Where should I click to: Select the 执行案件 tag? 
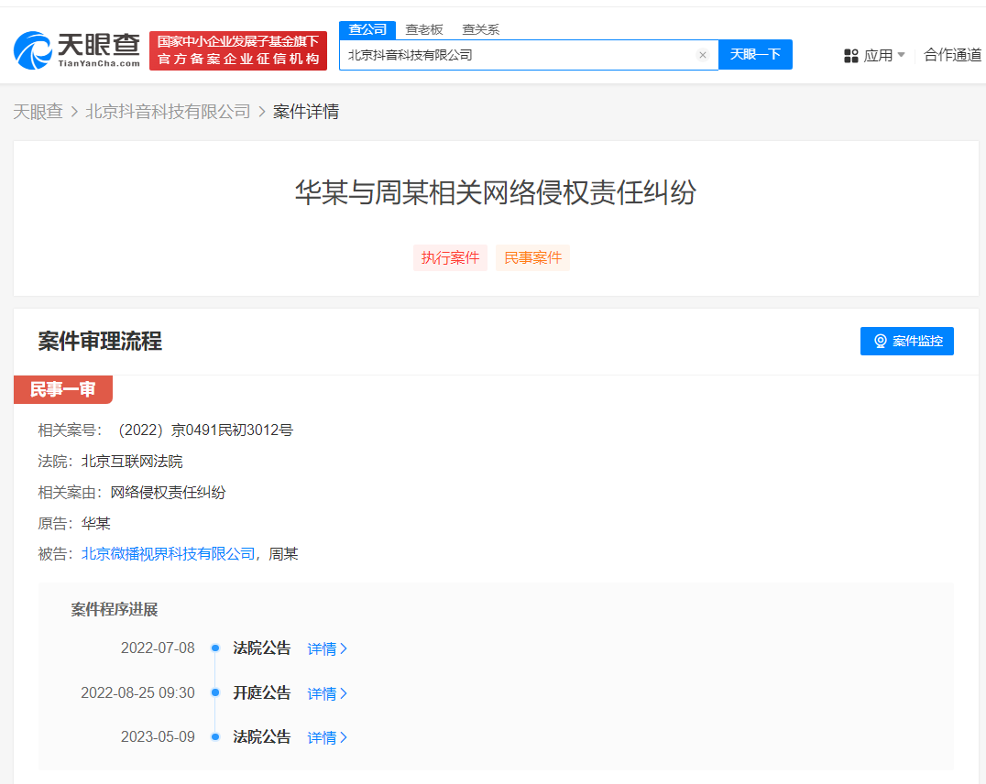[x=450, y=257]
